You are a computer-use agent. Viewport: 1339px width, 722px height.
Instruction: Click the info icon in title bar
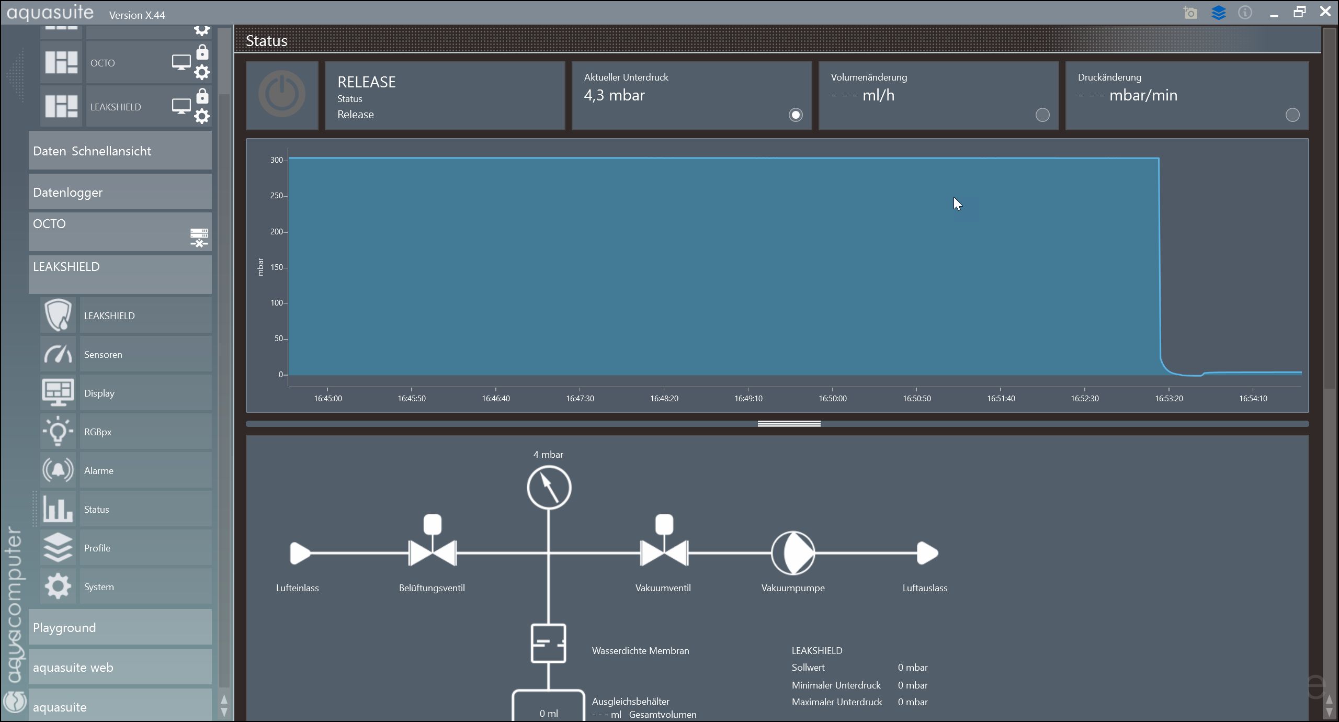click(1245, 13)
